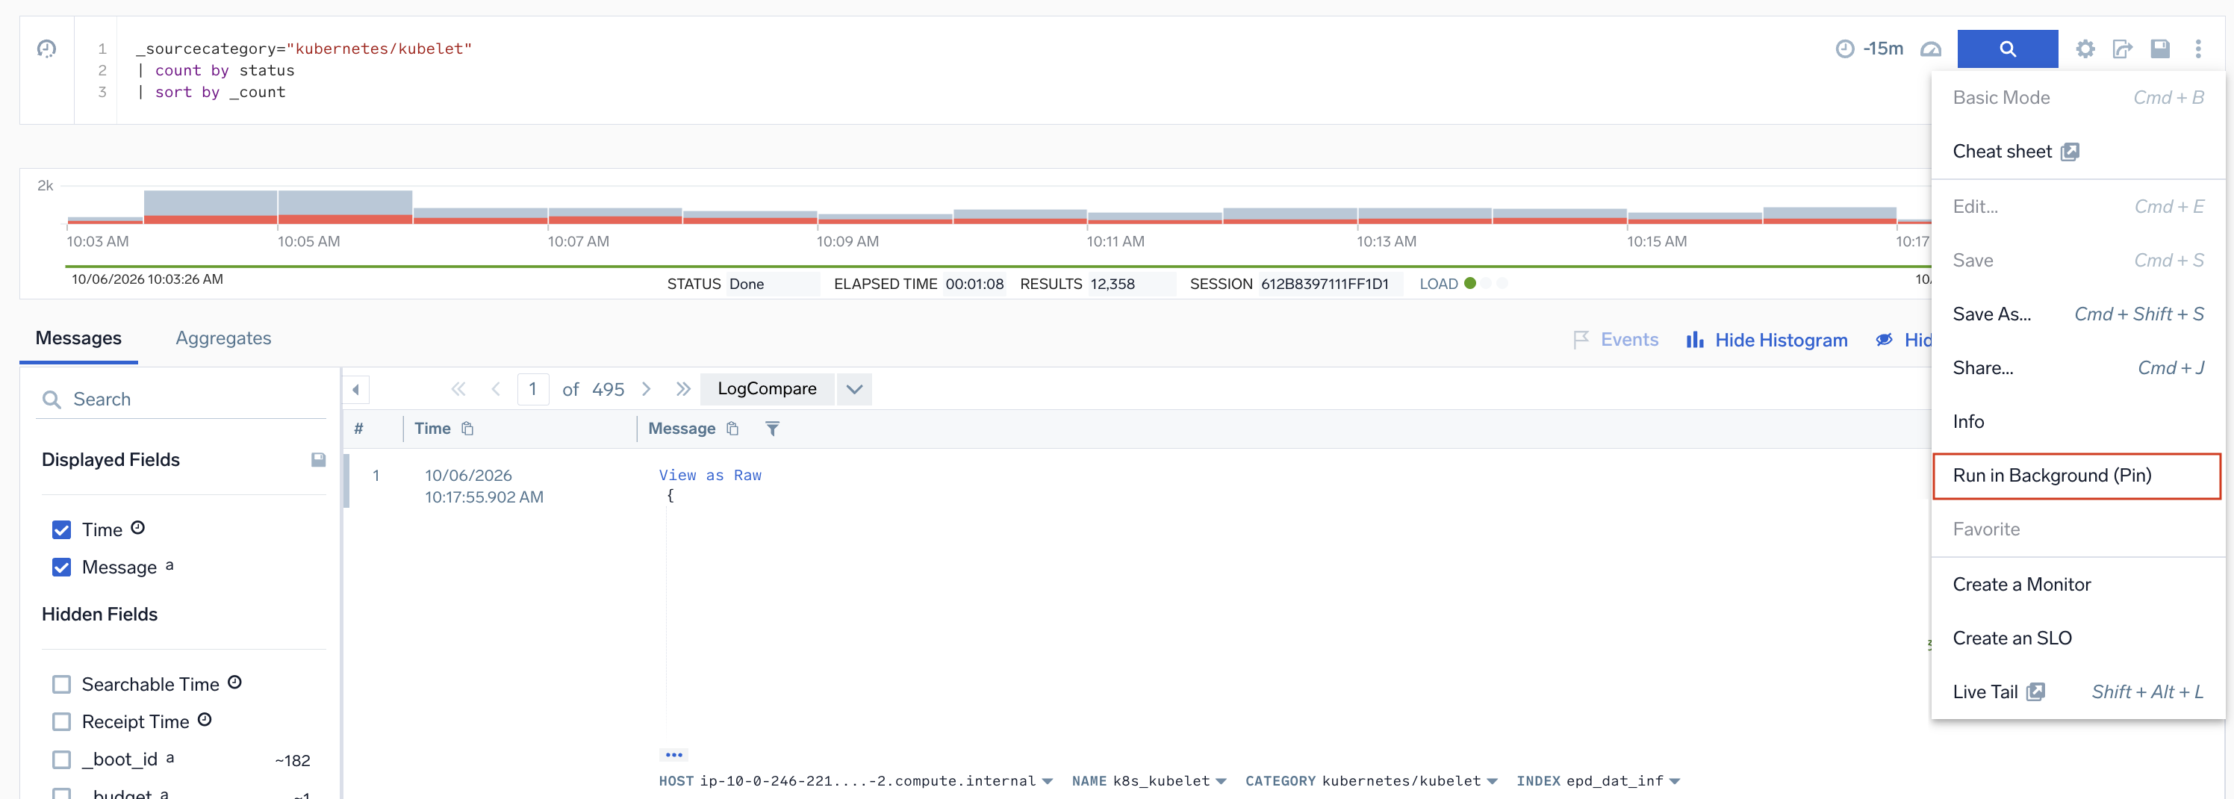
Task: Collapse the field browser with left arrow
Action: pos(355,390)
